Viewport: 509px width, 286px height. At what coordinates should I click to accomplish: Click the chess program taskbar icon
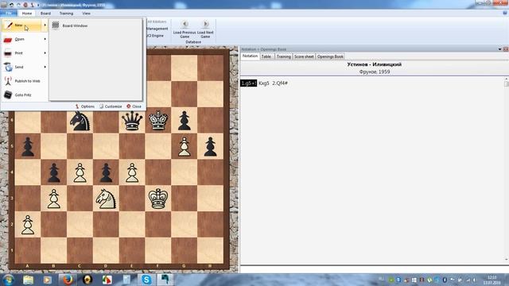tap(165, 280)
